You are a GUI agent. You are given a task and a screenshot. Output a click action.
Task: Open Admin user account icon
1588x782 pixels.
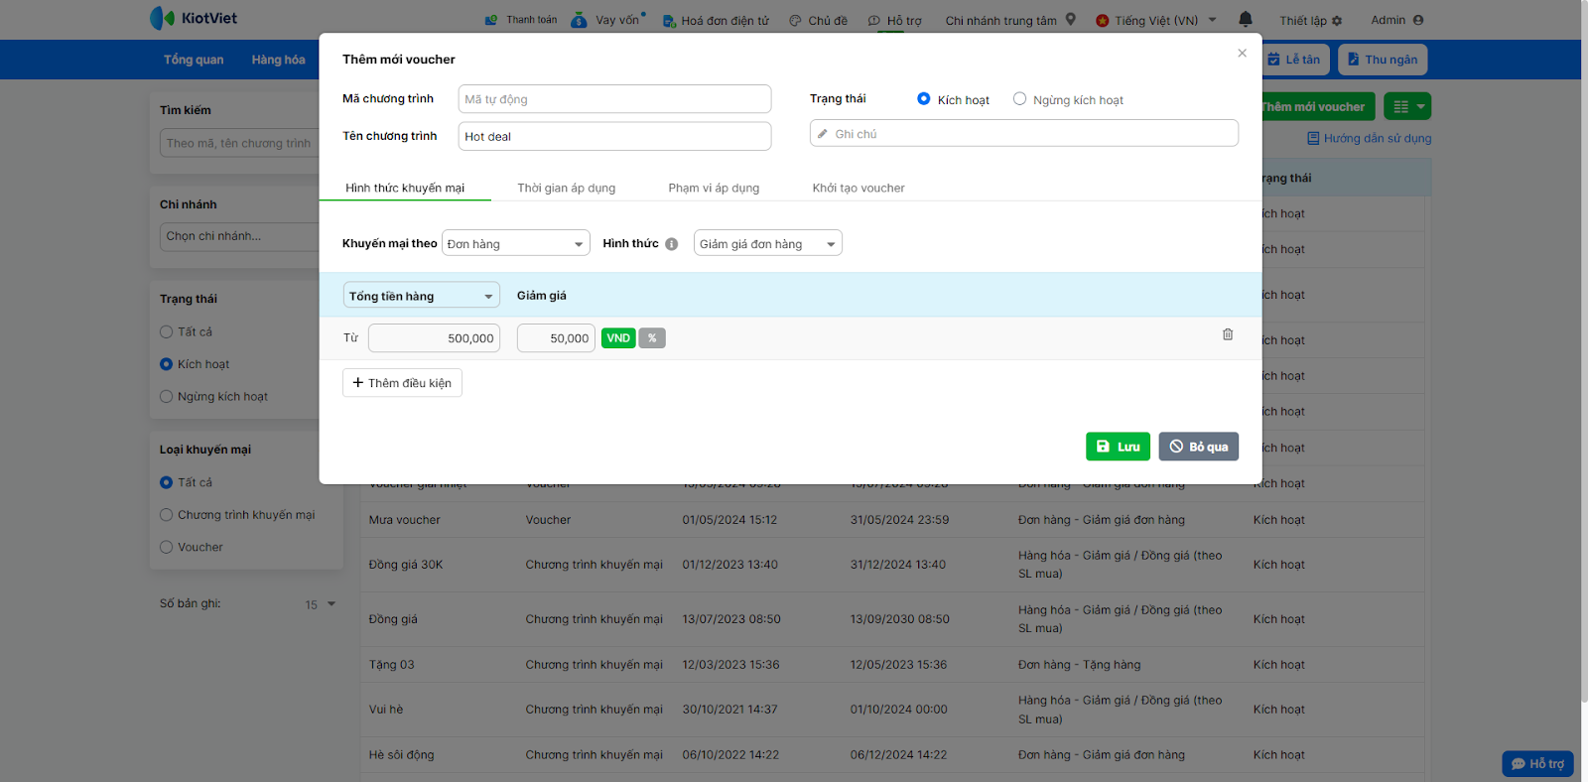pos(1417,20)
